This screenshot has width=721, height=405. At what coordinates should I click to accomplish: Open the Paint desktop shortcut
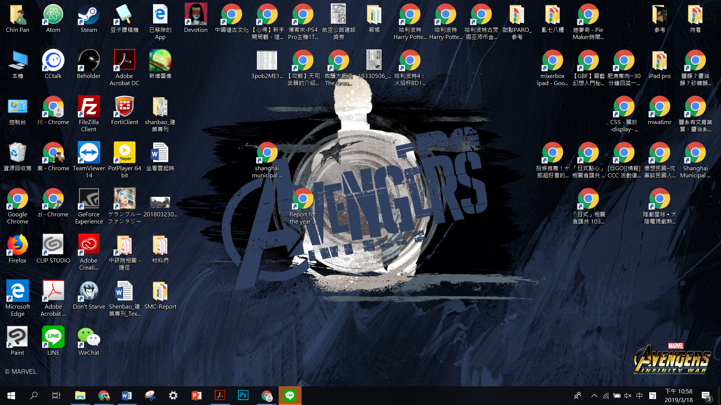(17, 342)
